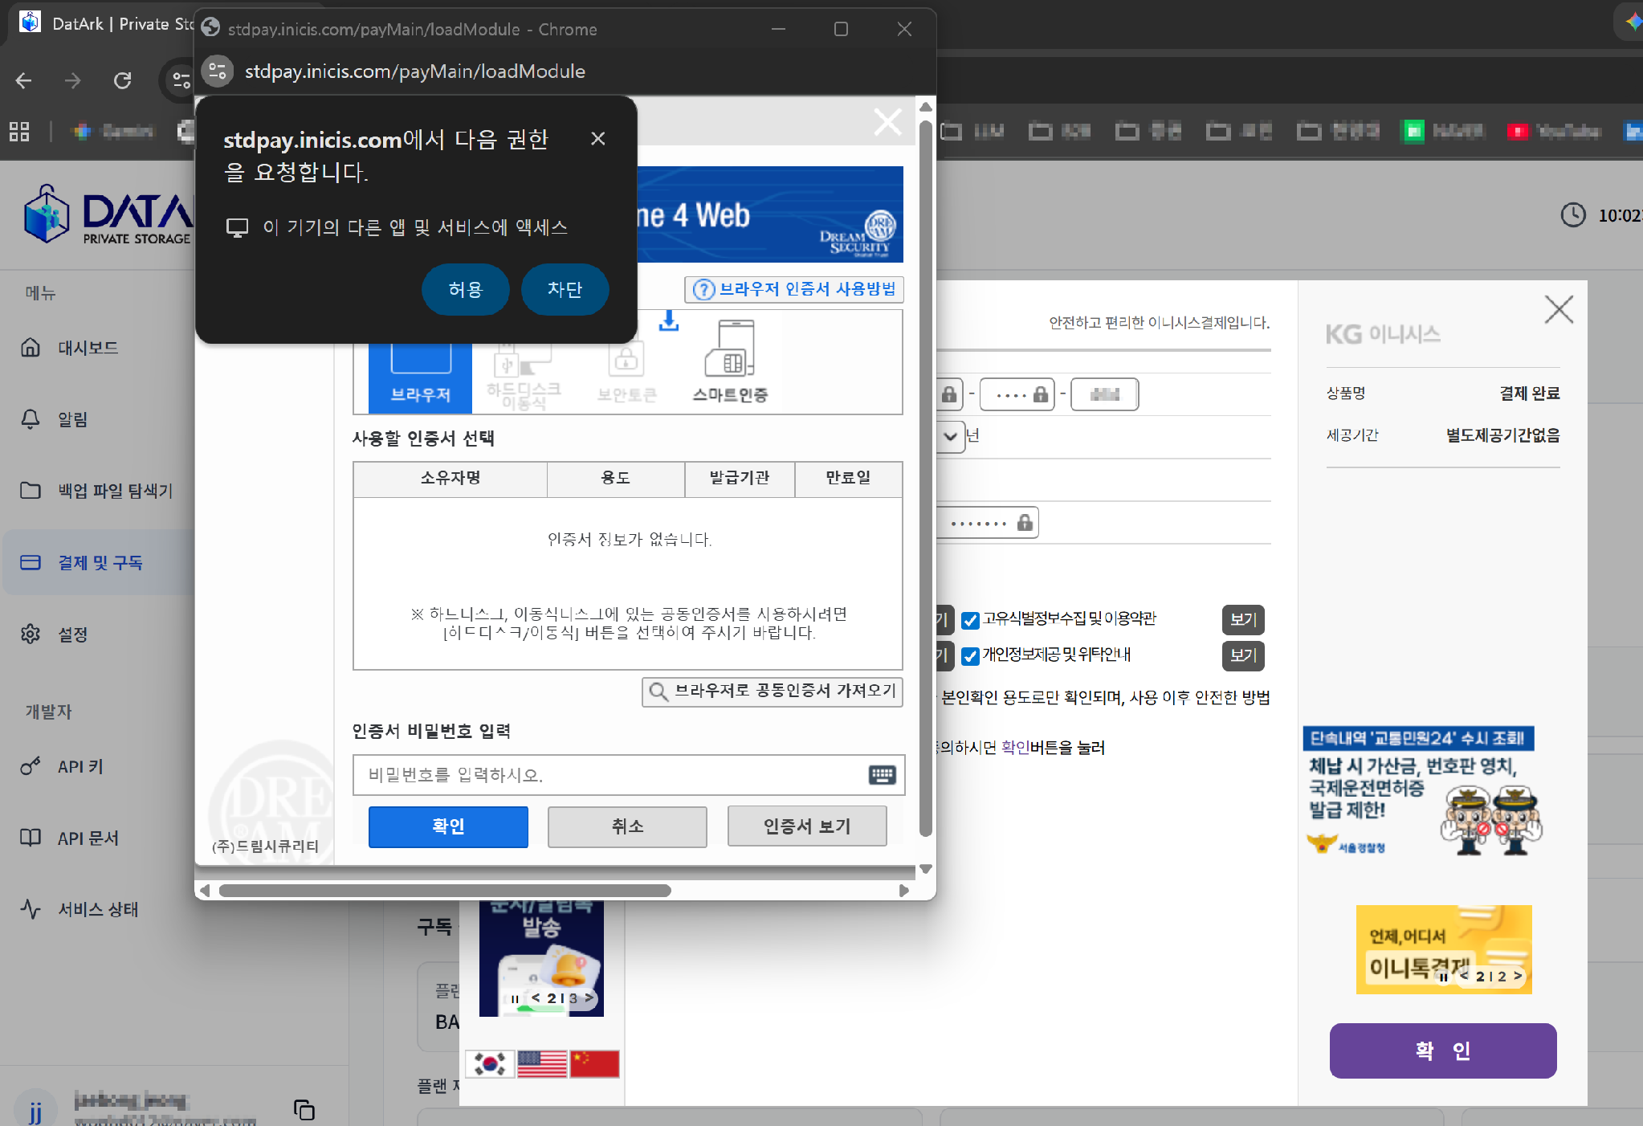Screen dimensions: 1643x1126
Task: Open the YouTube bookmark in bookmarks bar
Action: [x=1553, y=131]
